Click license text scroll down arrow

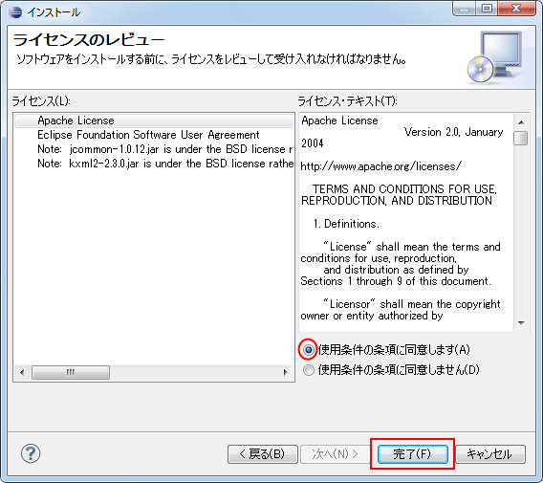click(x=521, y=322)
